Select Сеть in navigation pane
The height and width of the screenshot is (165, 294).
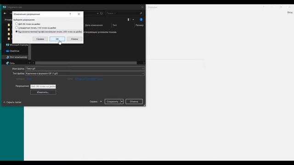[10, 63]
